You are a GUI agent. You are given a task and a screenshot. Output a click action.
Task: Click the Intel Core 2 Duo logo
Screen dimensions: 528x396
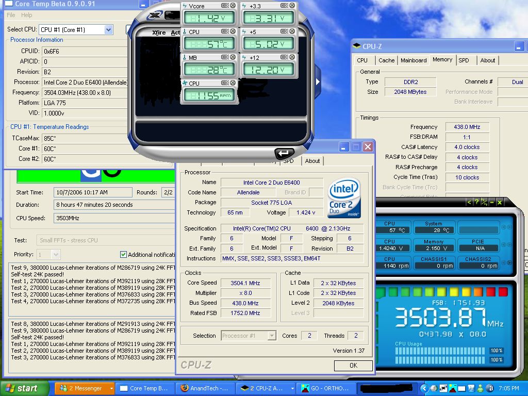pos(344,197)
